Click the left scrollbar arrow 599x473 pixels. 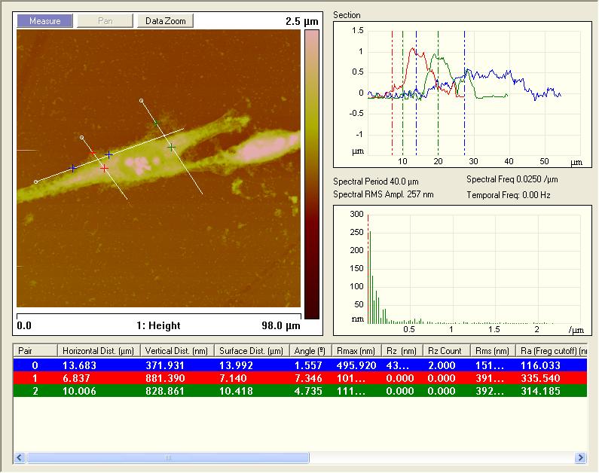pos(20,457)
